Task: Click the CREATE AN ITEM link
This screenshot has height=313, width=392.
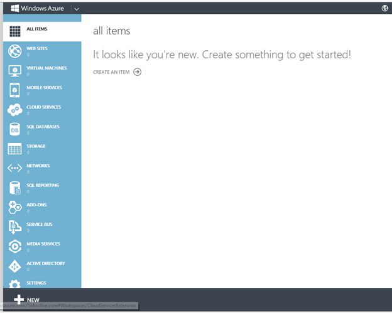Action: 111,72
